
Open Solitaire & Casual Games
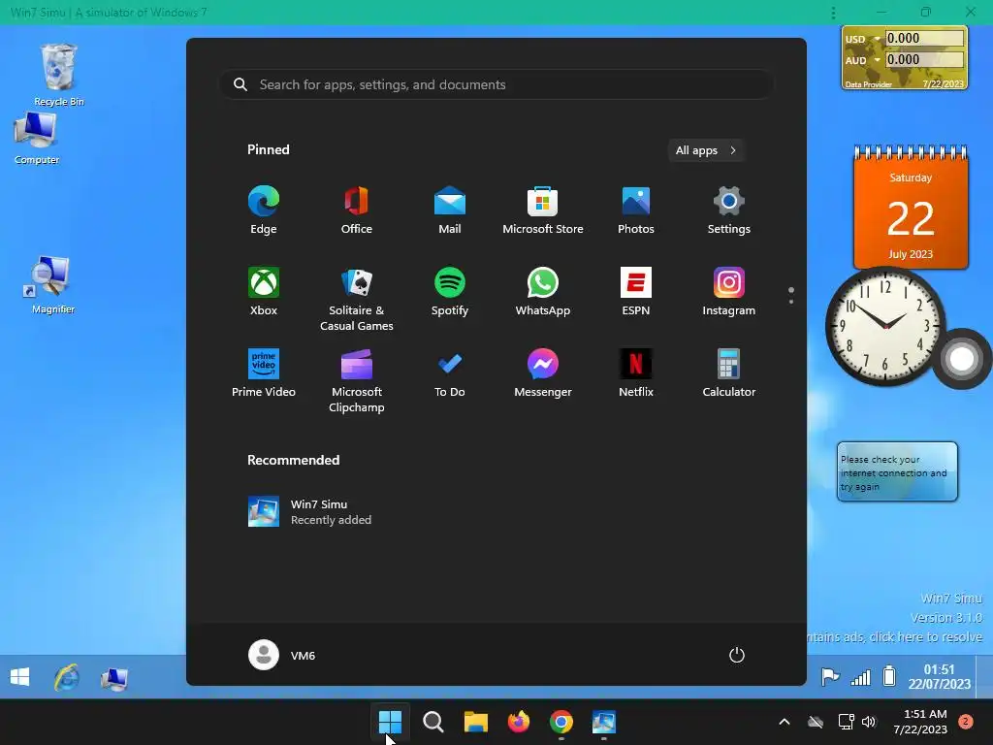[357, 300]
